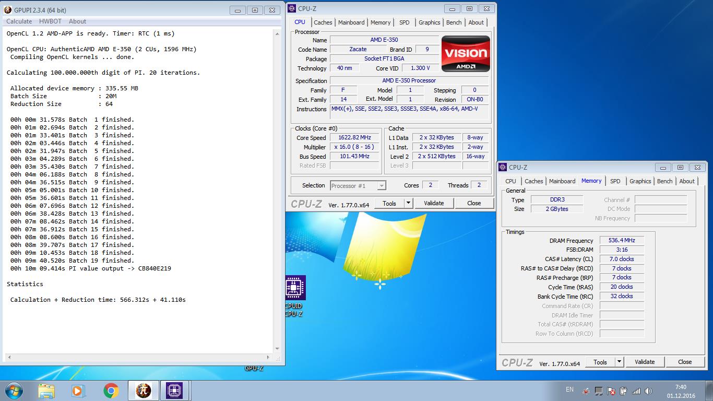
Task: Expand Tools dropdown arrow in the CPU-Z Memory window
Action: click(620, 362)
